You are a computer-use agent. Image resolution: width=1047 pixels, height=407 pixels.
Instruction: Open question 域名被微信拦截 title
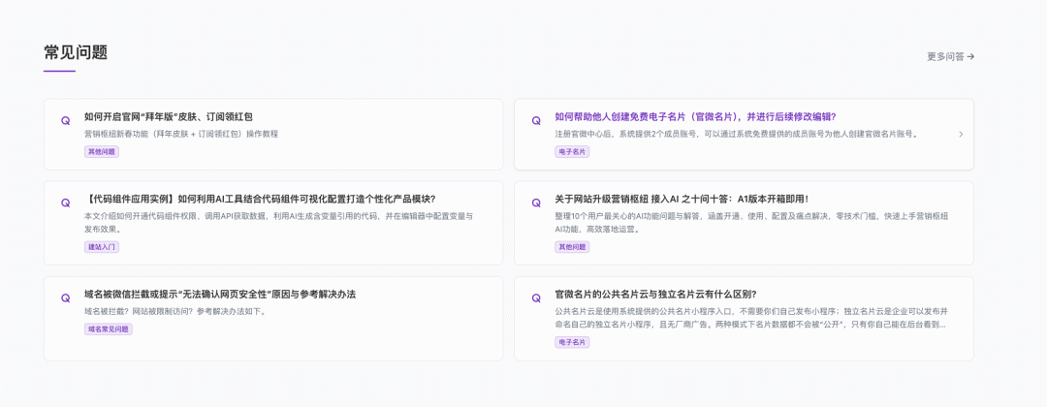click(x=219, y=294)
